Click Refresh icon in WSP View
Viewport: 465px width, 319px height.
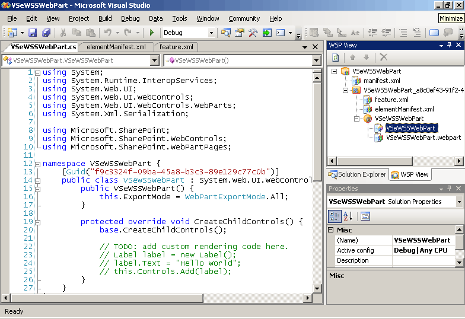point(336,58)
